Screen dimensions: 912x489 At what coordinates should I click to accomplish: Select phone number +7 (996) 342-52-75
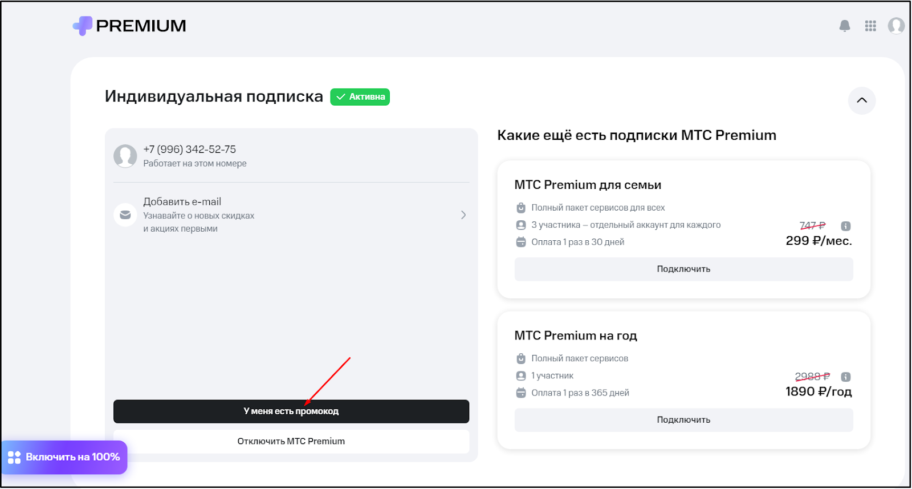click(x=190, y=149)
